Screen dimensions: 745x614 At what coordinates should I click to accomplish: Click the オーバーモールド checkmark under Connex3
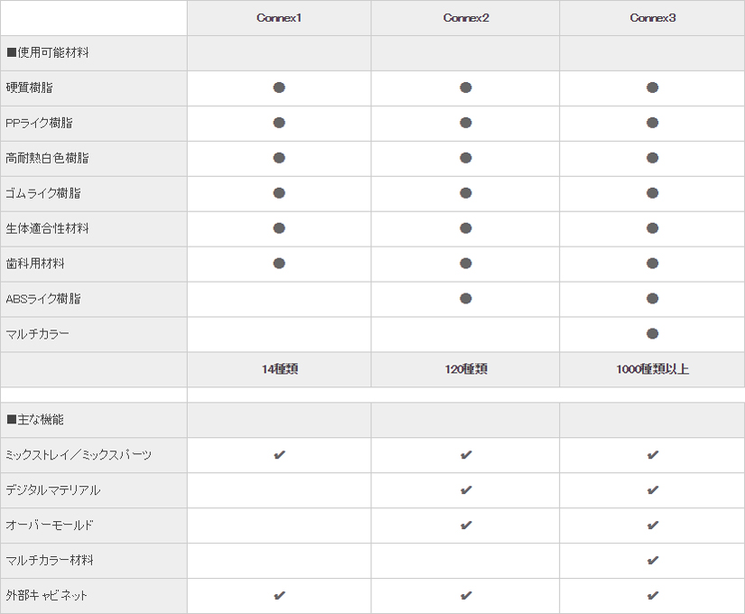pos(653,526)
